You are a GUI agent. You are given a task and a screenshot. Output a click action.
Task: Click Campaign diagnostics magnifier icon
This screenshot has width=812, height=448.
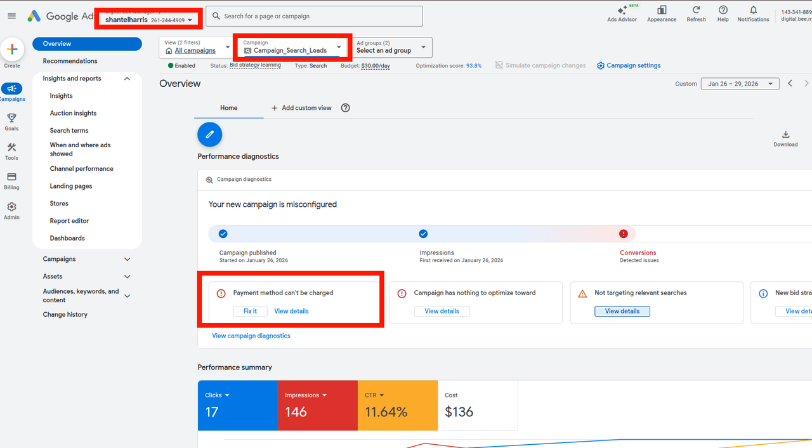coord(210,180)
